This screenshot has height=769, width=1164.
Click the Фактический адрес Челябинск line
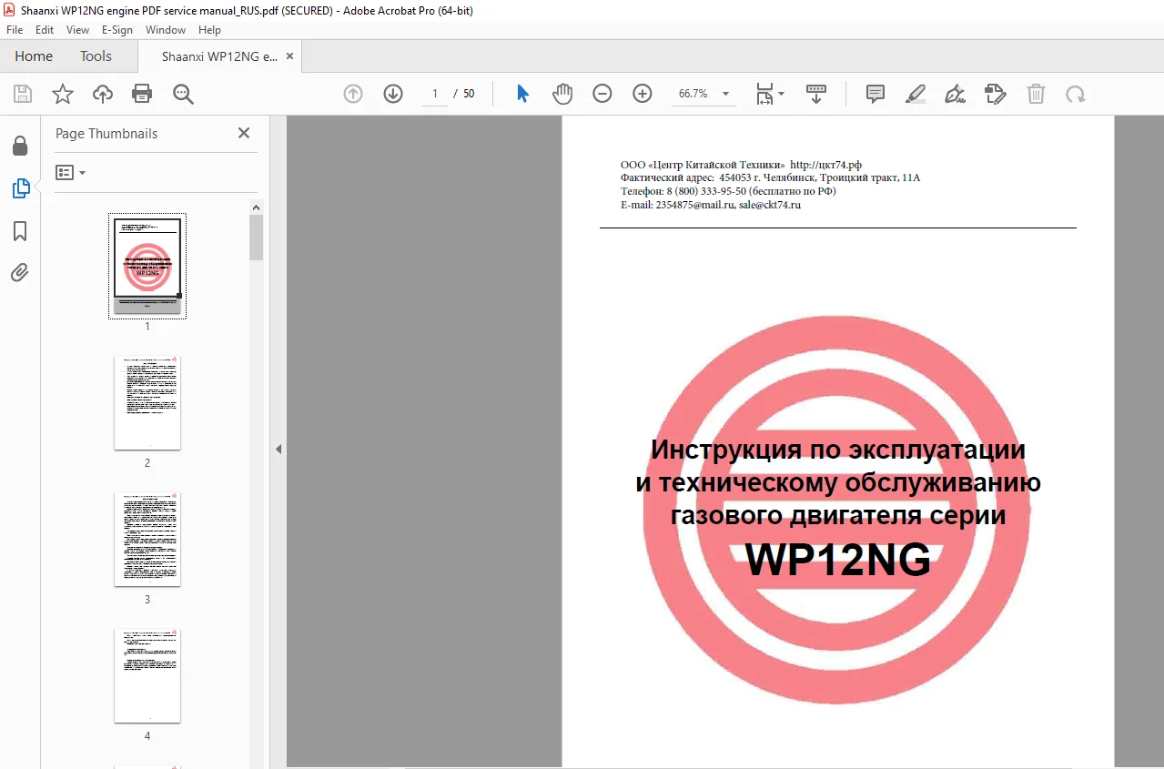click(x=770, y=177)
